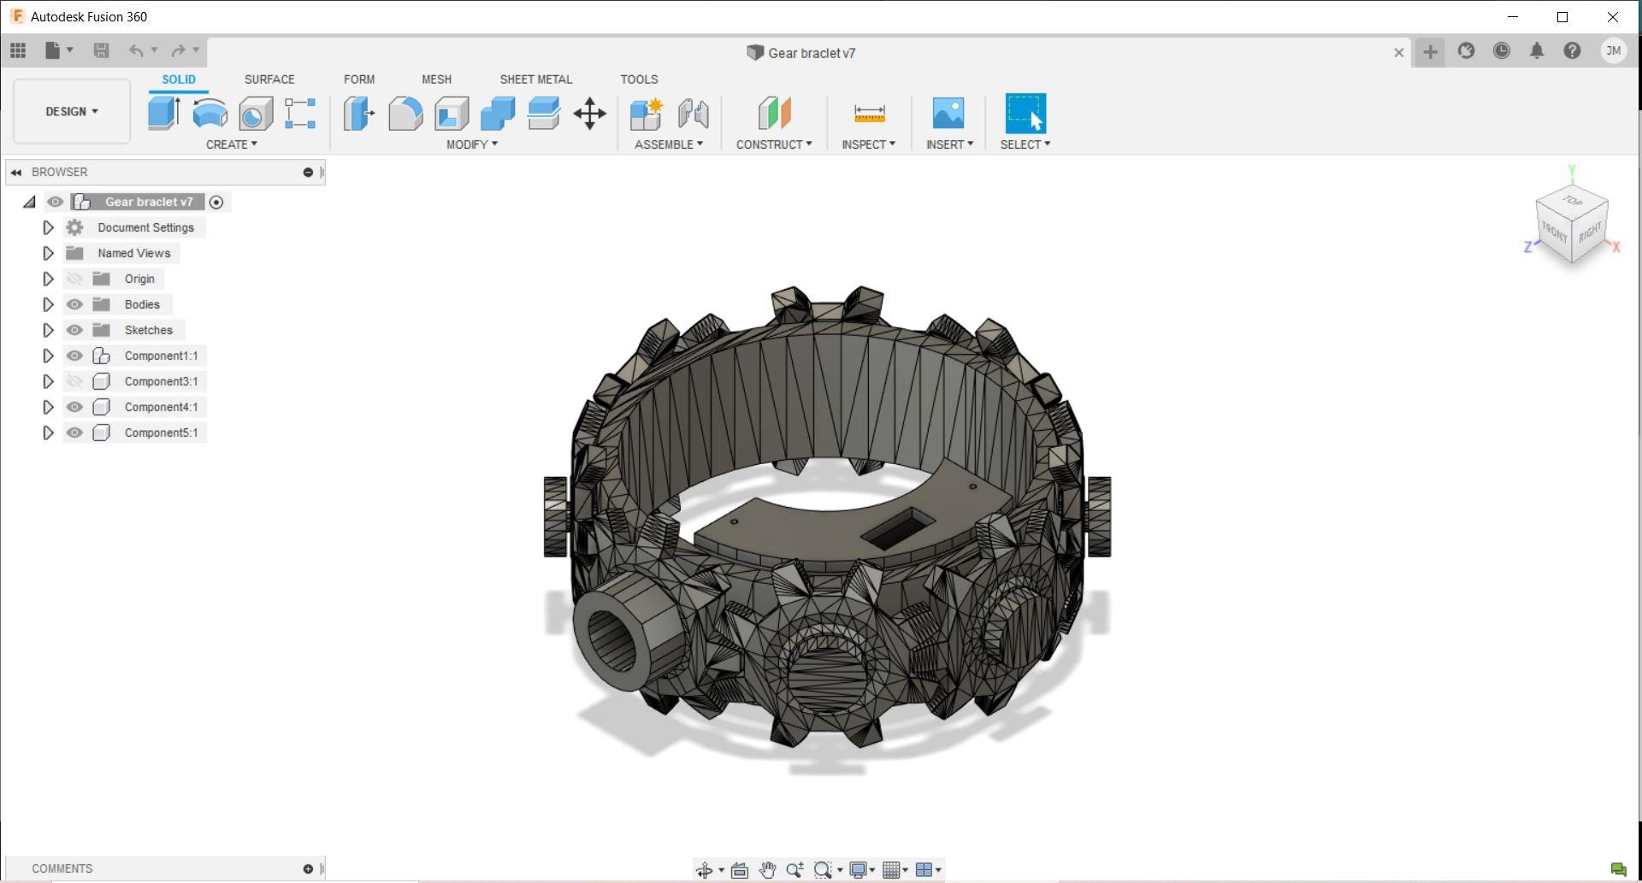The height and width of the screenshot is (883, 1642).
Task: Select the Rectangular Pattern tool
Action: pos(300,113)
